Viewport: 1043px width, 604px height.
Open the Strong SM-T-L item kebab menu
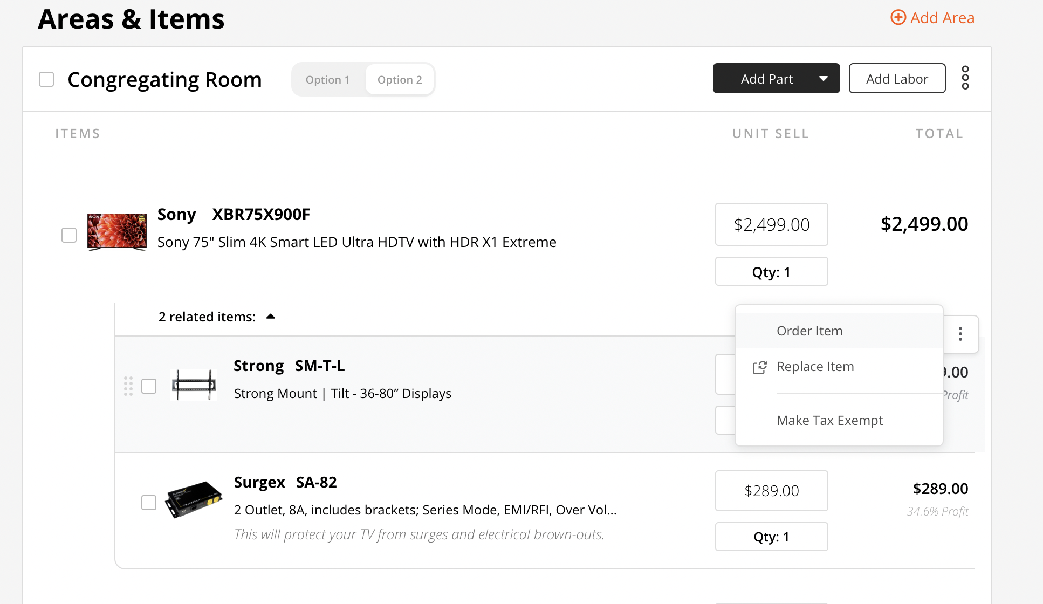[x=960, y=334]
